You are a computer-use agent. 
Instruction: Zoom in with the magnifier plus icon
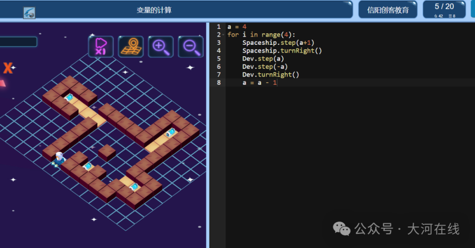pos(161,47)
